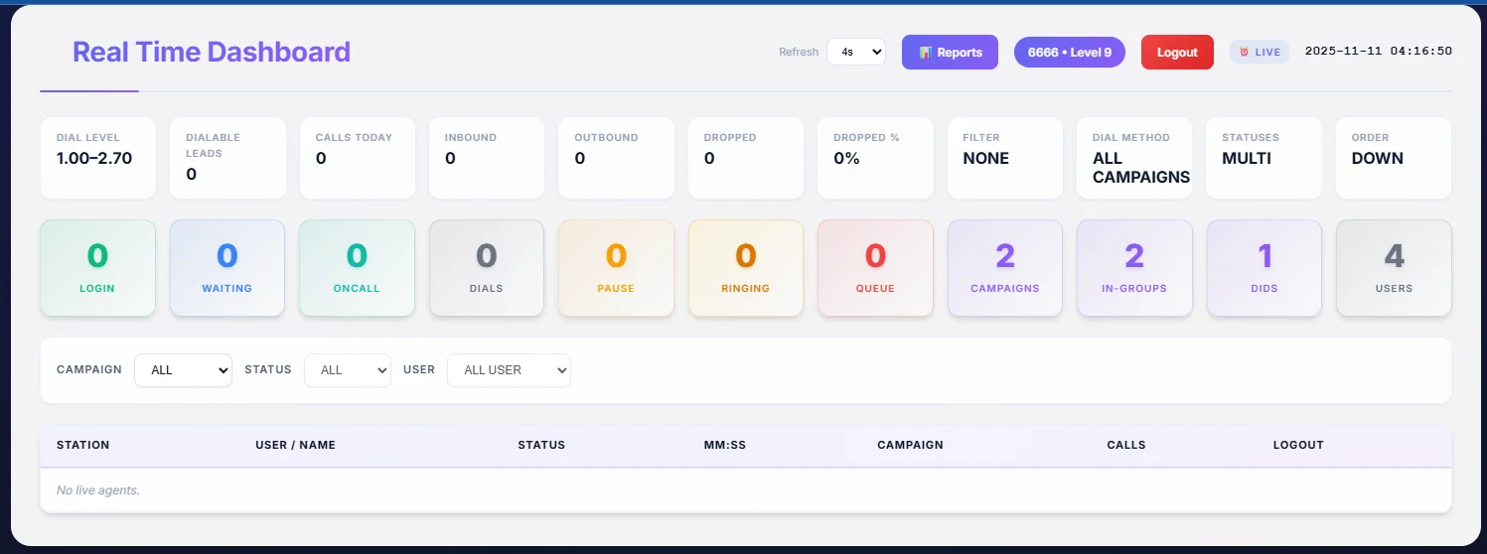Open the DIDS count tile
This screenshot has width=1487, height=554.
click(1264, 268)
